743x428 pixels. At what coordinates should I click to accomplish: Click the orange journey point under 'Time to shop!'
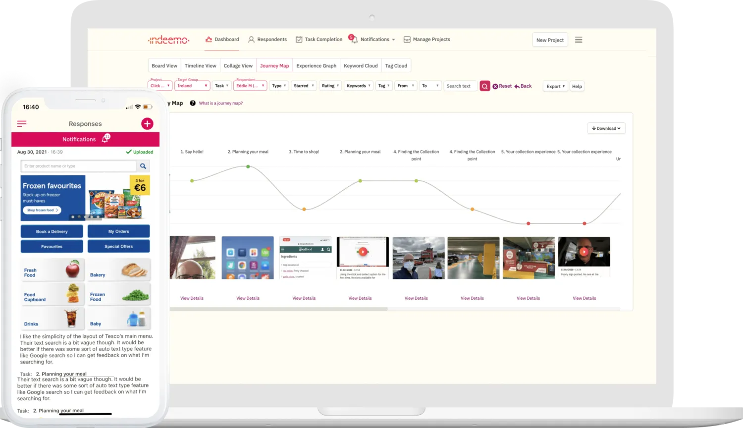click(x=304, y=210)
